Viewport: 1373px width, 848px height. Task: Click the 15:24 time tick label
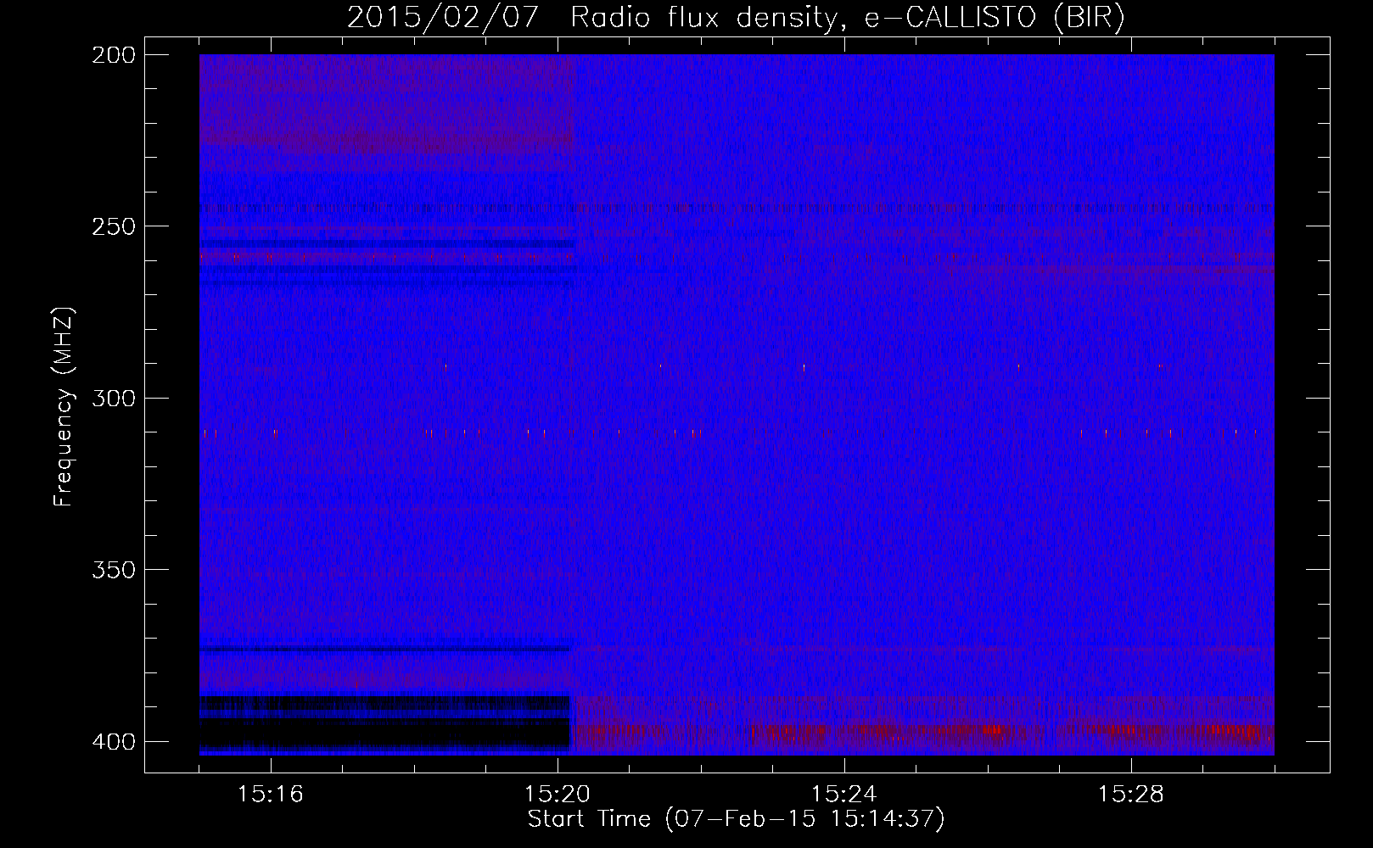[x=844, y=795]
